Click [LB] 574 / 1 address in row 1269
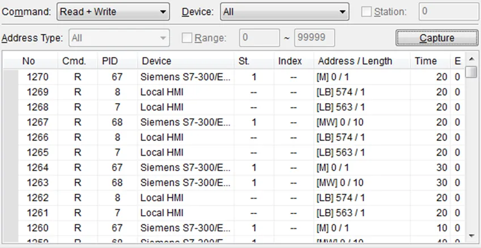Viewport: 481px width, 248px height. [x=340, y=92]
